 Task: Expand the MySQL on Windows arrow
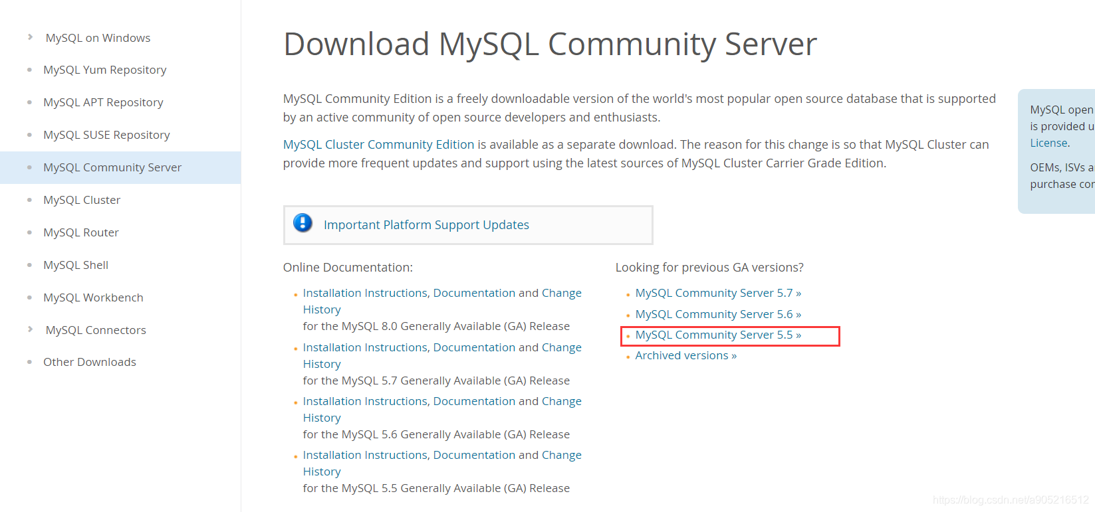point(30,37)
